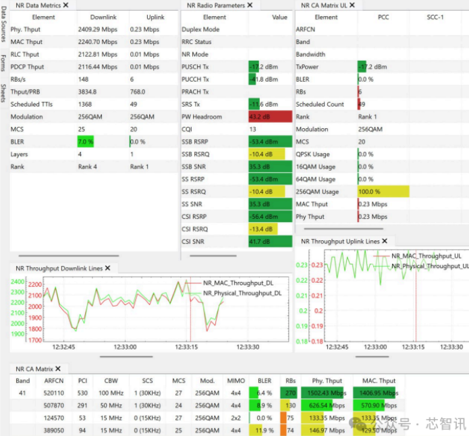This screenshot has height=436, width=469.
Task: Close the NR CA Matrix UL tab
Action: (x=352, y=5)
